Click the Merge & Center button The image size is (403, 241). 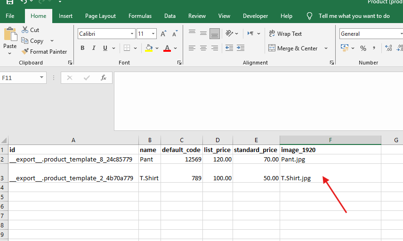293,48
